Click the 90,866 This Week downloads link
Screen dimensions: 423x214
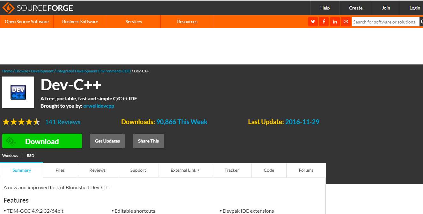tap(182, 122)
